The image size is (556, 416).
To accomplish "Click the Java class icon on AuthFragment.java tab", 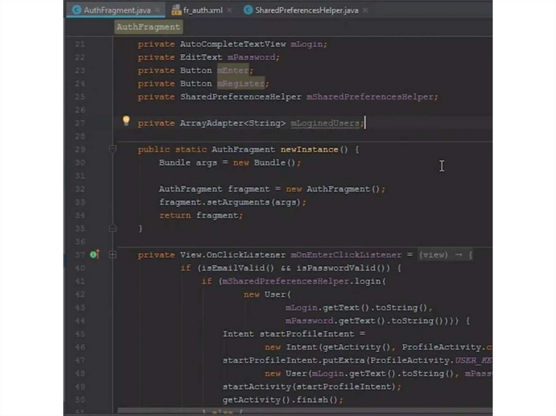I will pyautogui.click(x=77, y=10).
